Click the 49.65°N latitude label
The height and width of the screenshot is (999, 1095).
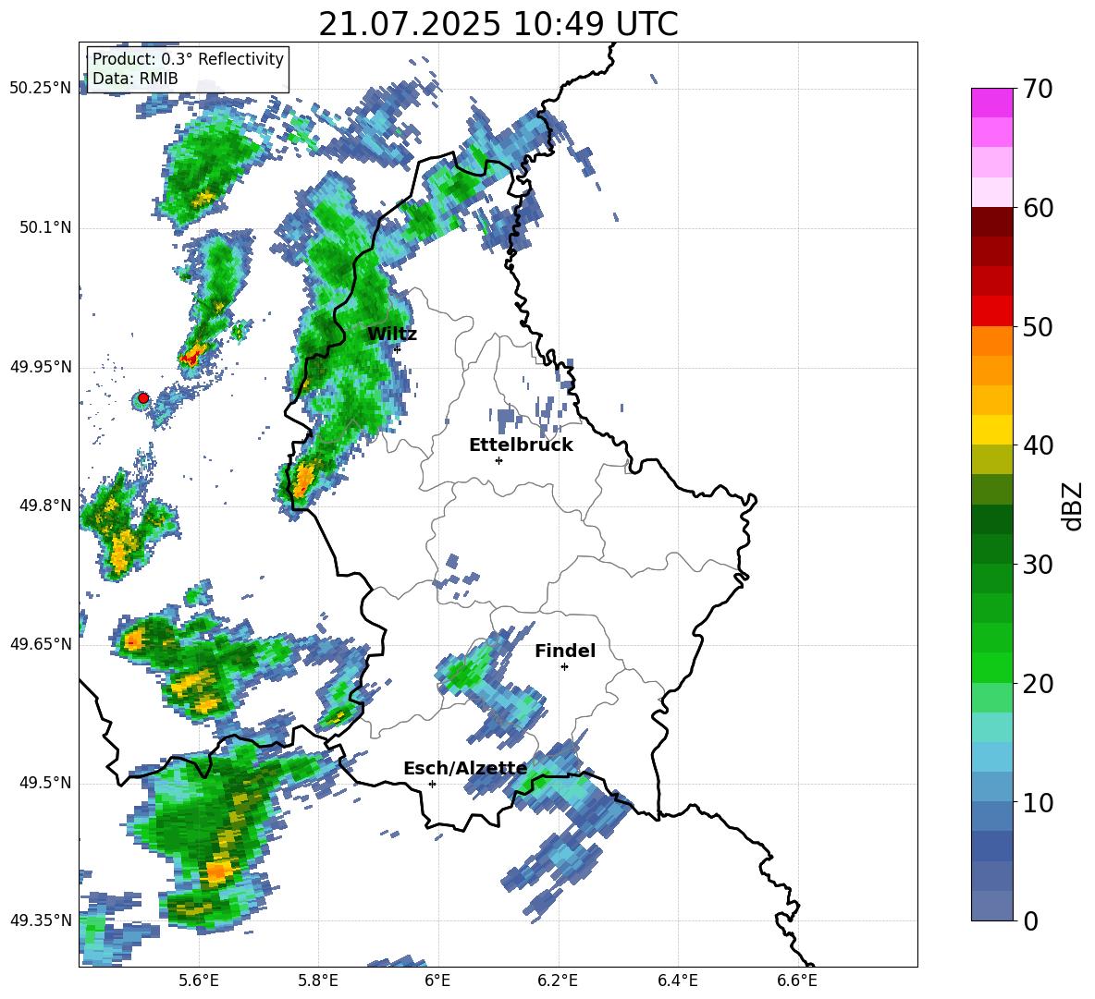pyautogui.click(x=41, y=644)
